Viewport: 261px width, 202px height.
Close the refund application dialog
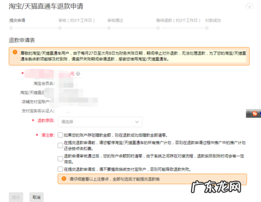click(x=250, y=7)
